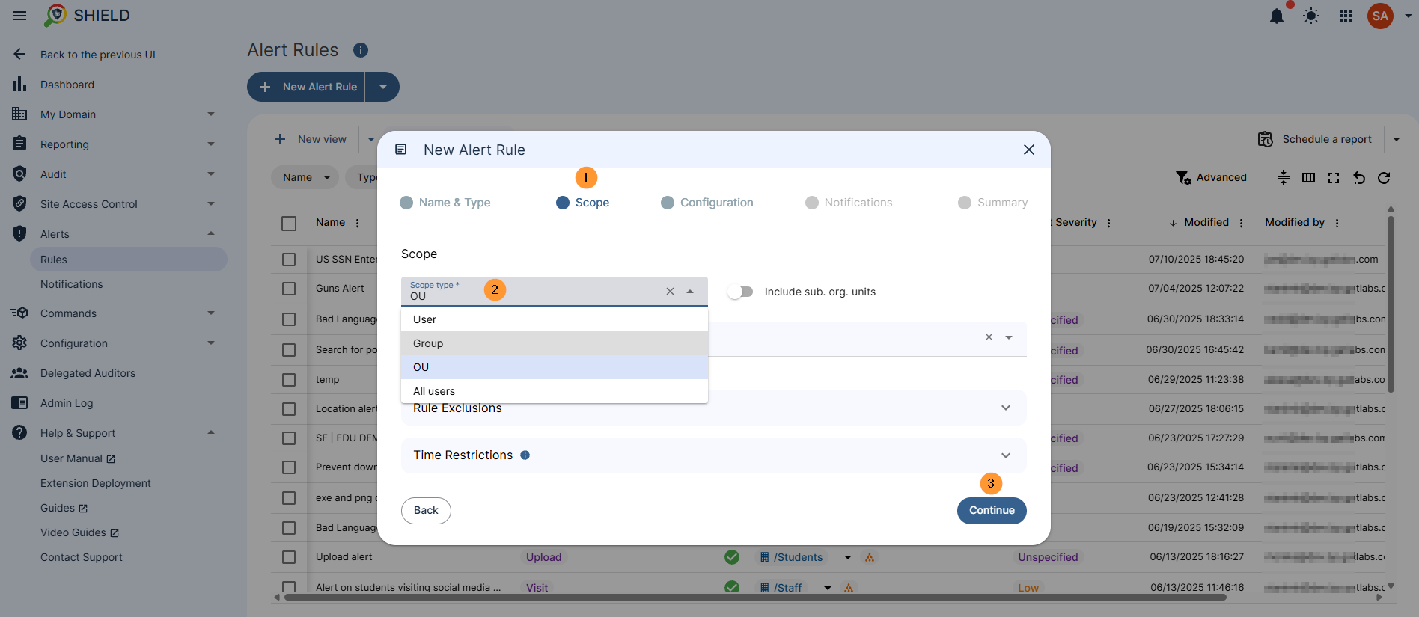Click the Alert Rules info icon
1419x617 pixels.
[x=361, y=50]
